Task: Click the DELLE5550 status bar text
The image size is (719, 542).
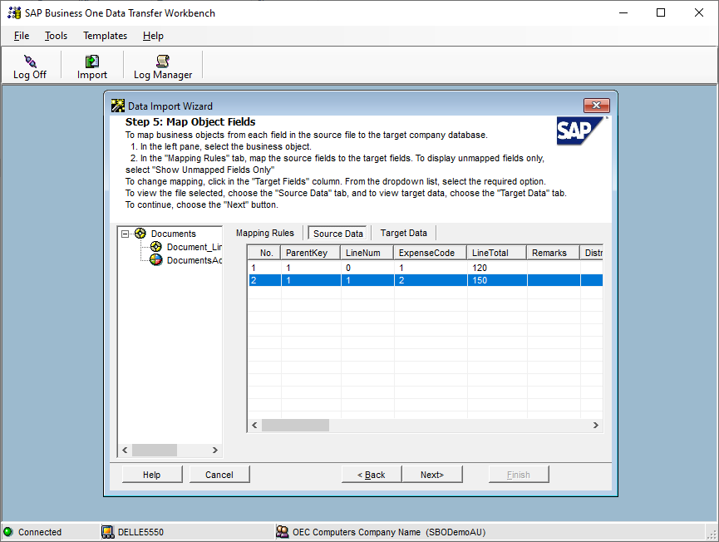Action: click(x=140, y=532)
